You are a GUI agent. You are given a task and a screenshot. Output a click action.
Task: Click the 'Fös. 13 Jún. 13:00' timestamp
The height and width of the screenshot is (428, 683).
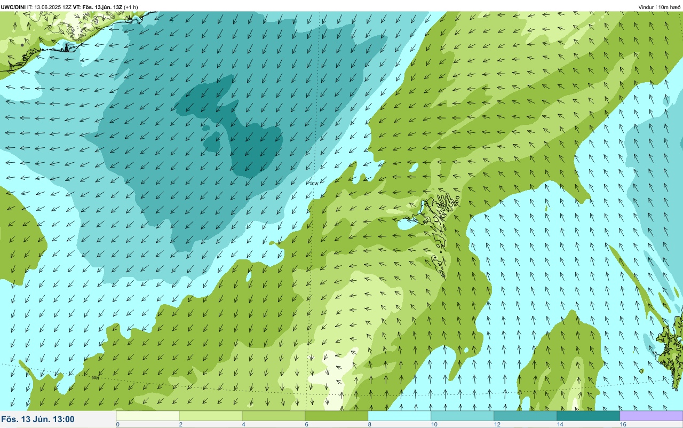pos(38,419)
